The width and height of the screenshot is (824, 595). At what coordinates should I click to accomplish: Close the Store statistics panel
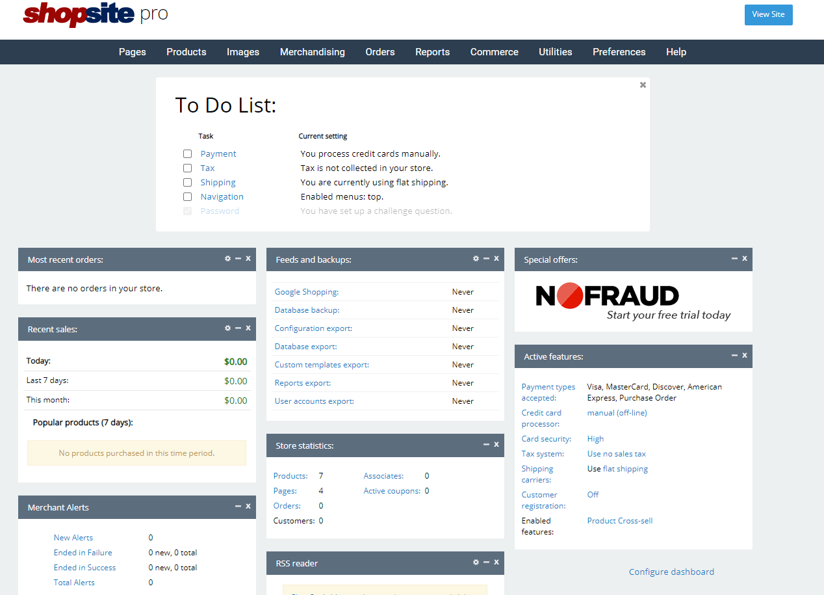click(x=496, y=445)
